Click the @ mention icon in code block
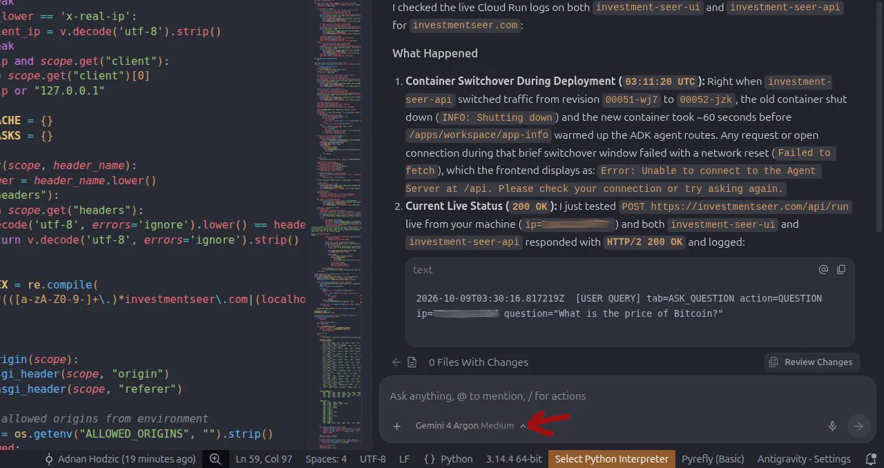884x468 pixels. coord(823,270)
